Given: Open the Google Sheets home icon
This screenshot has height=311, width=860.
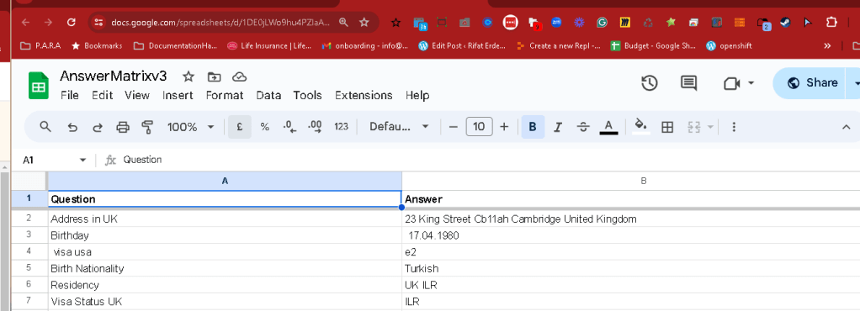Looking at the screenshot, I should (x=39, y=86).
